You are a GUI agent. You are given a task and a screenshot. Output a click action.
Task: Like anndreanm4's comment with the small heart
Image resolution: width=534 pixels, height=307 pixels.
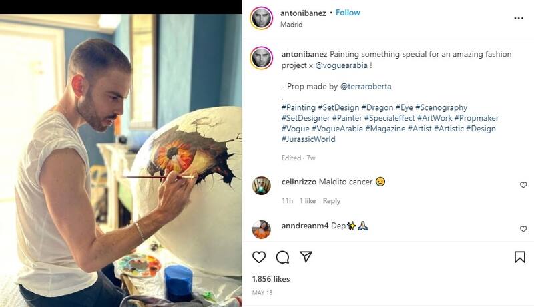click(x=523, y=229)
